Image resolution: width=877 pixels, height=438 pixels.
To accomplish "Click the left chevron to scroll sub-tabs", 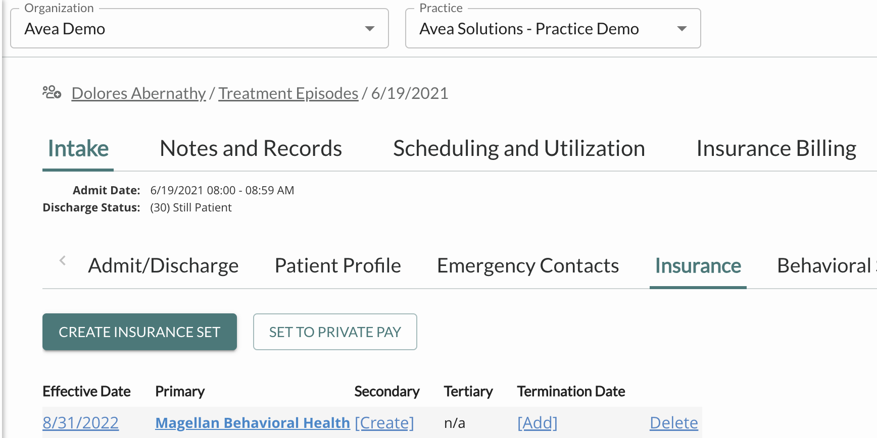I will pos(63,260).
